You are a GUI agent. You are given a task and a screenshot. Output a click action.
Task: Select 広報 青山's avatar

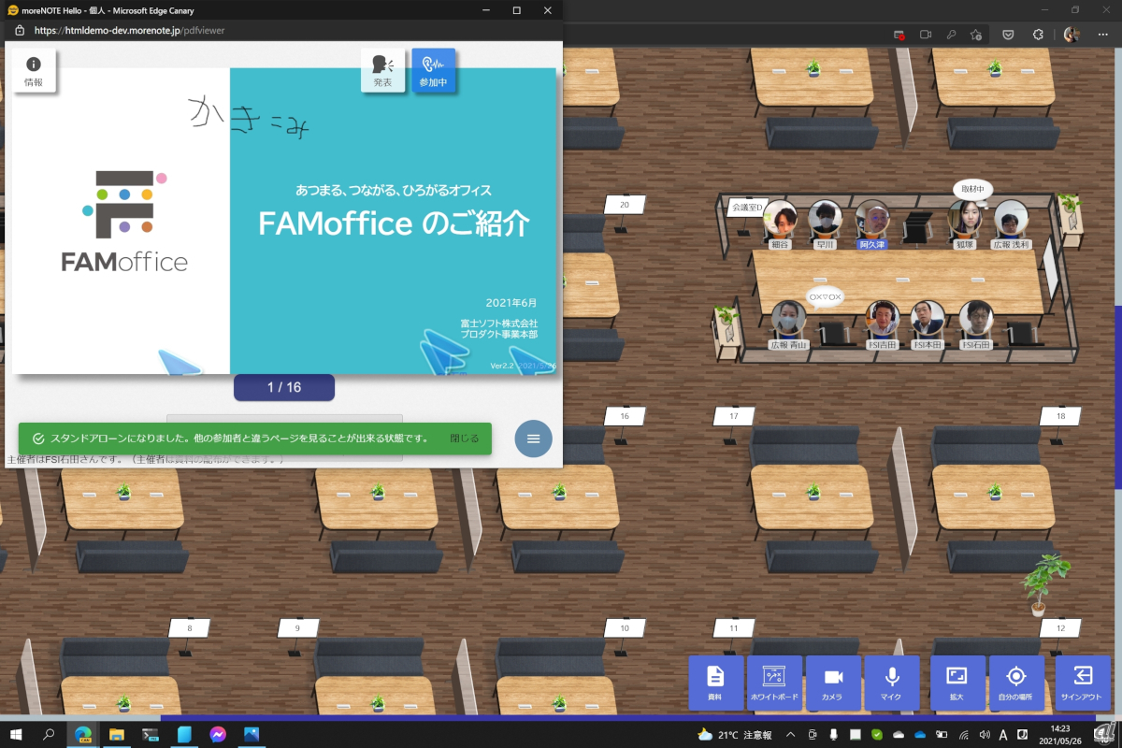tap(788, 320)
